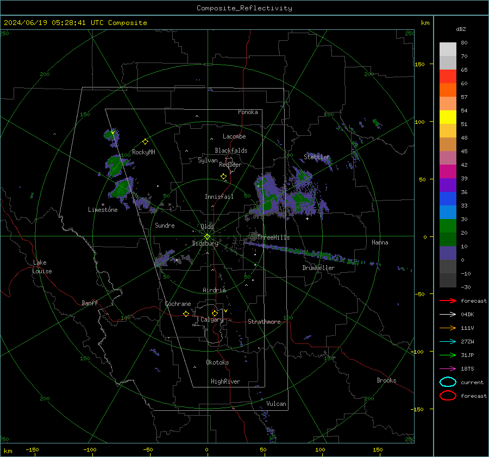
Task: Click the Innisfail city label
Action: click(x=219, y=197)
